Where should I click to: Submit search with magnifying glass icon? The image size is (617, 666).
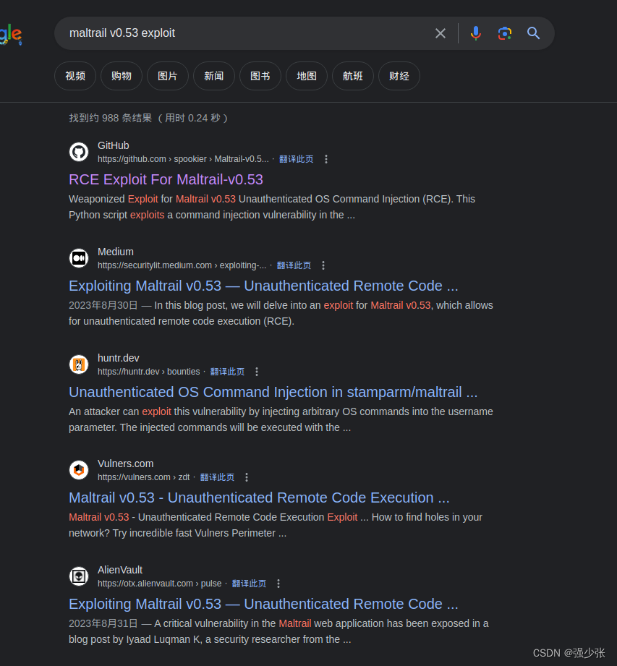coord(533,33)
